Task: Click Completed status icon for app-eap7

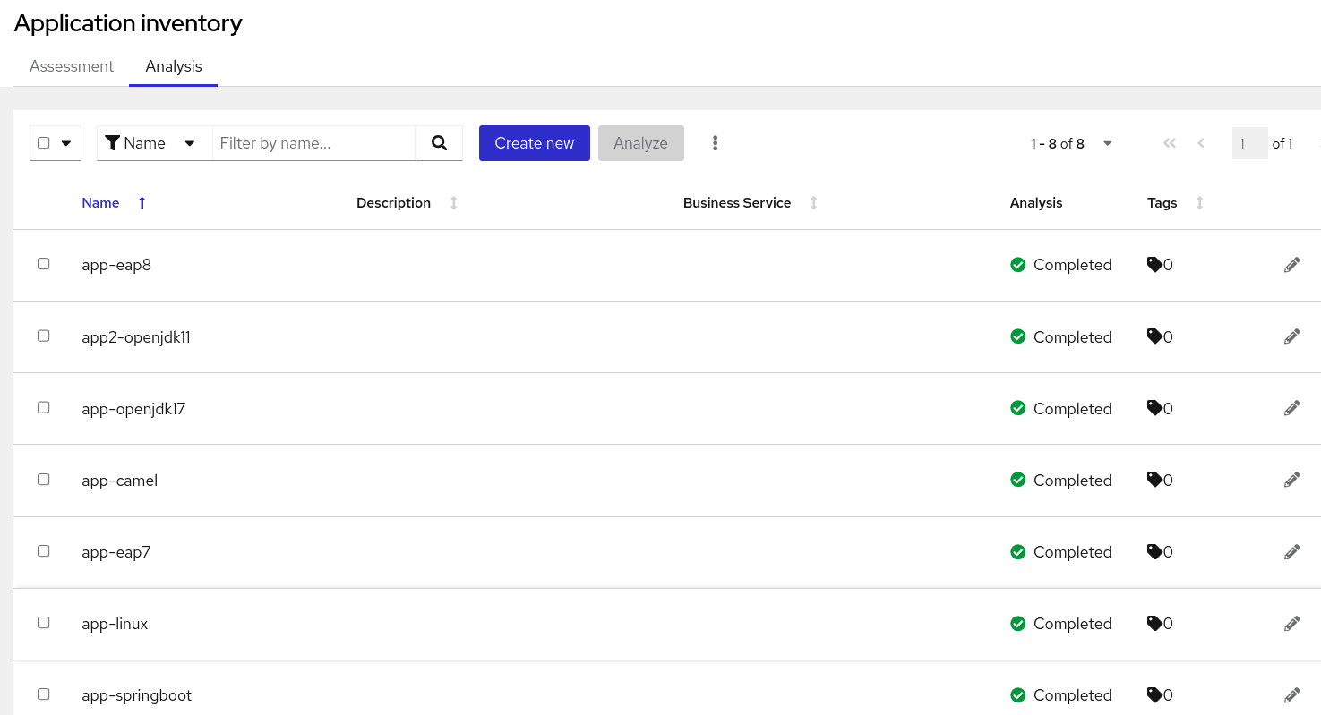Action: [1017, 552]
